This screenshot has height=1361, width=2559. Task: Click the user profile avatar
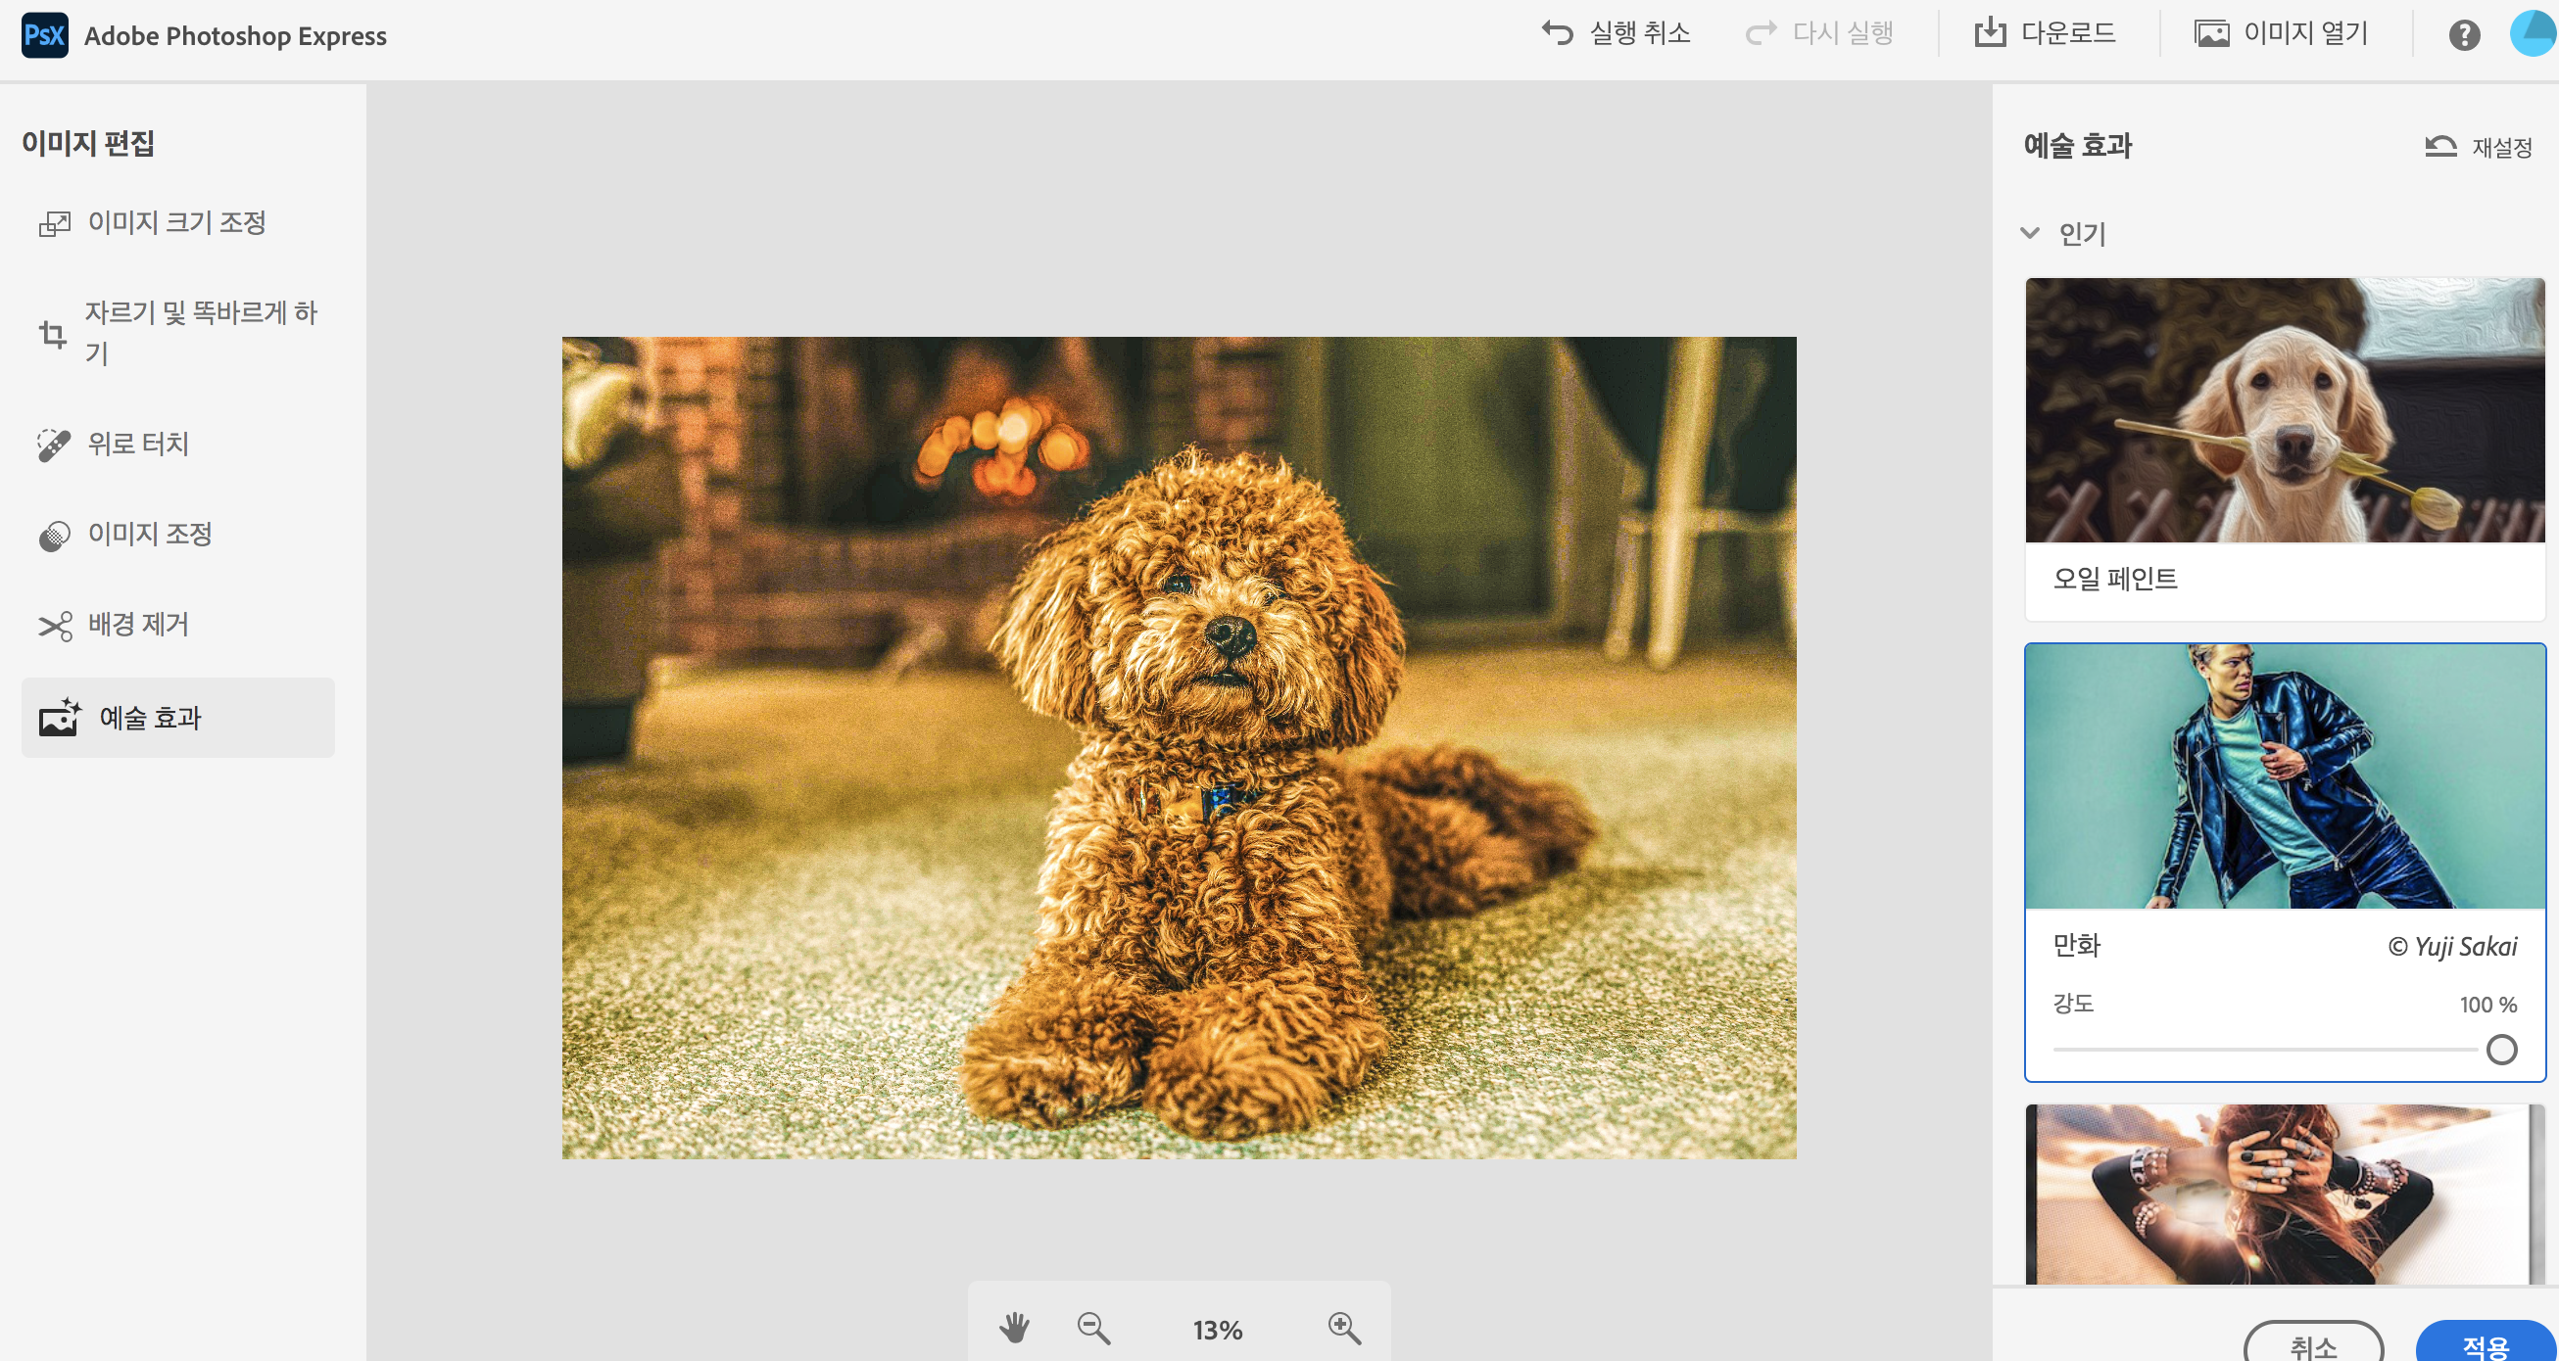(2534, 33)
